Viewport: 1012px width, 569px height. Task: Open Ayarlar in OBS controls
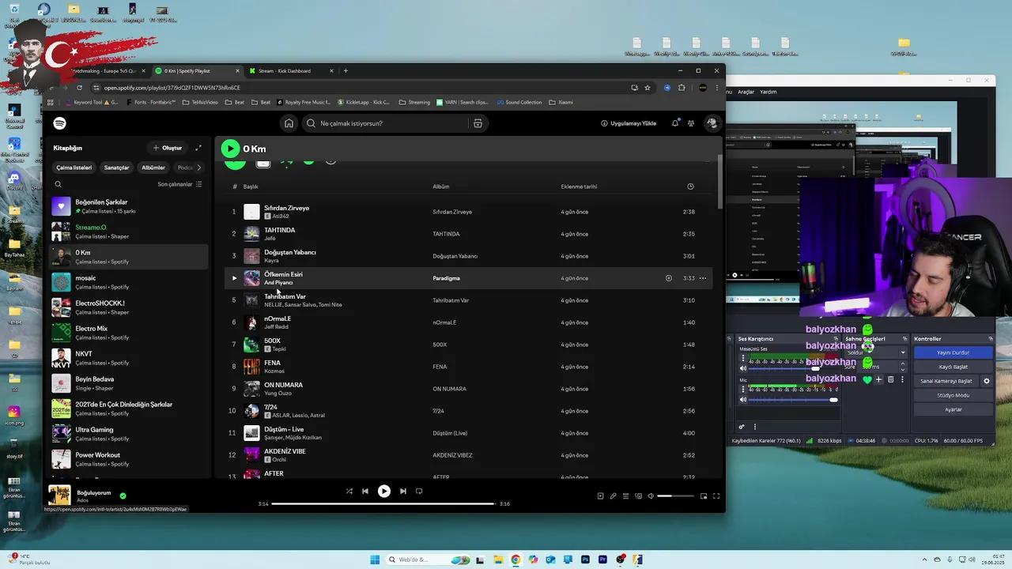[953, 409]
